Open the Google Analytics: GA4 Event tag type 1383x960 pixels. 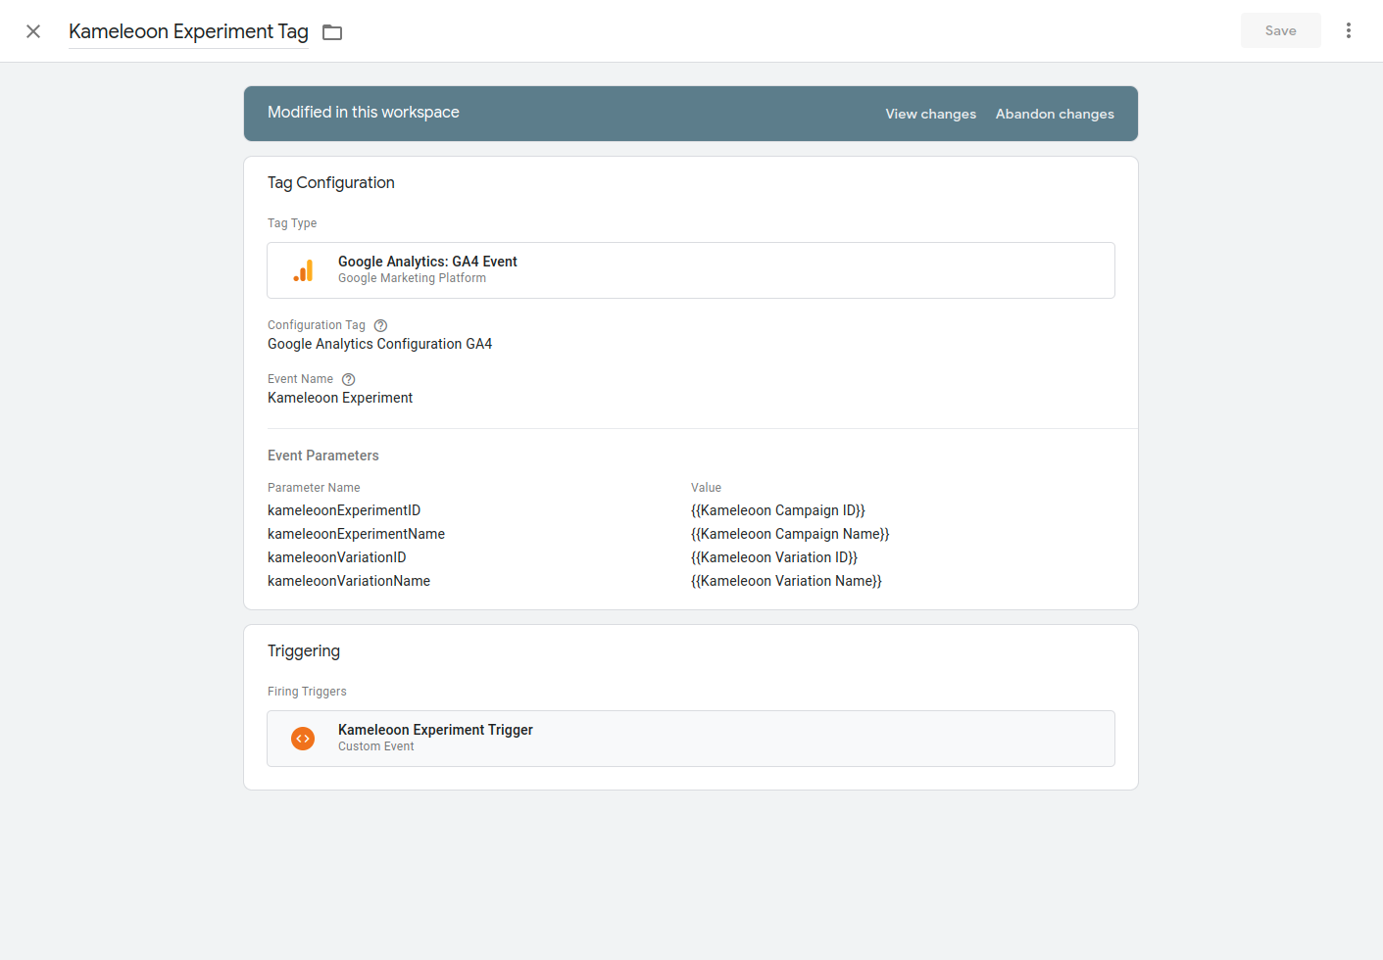pyautogui.click(x=691, y=270)
